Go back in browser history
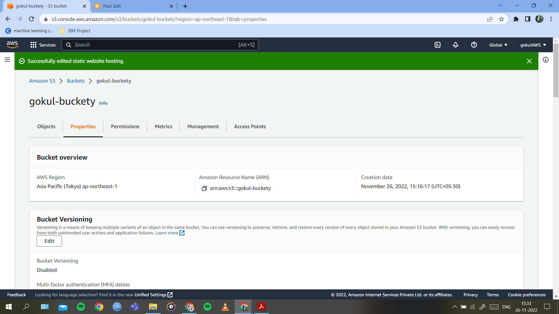 click(x=8, y=19)
